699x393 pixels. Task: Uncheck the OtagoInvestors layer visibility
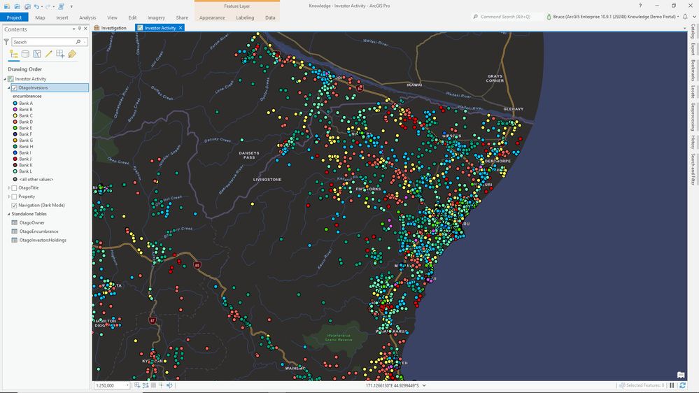click(x=14, y=88)
